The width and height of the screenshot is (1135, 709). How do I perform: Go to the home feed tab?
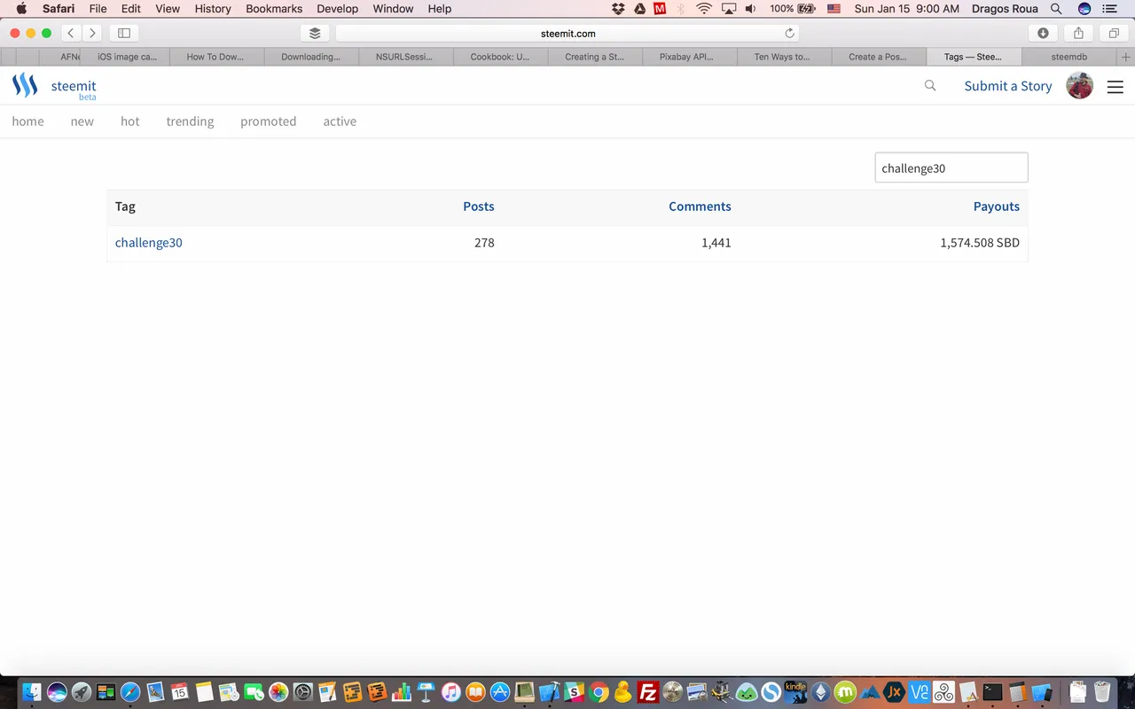[x=27, y=121]
